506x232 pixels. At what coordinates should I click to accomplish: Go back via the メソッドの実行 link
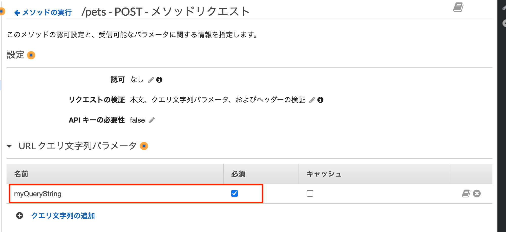click(x=43, y=12)
